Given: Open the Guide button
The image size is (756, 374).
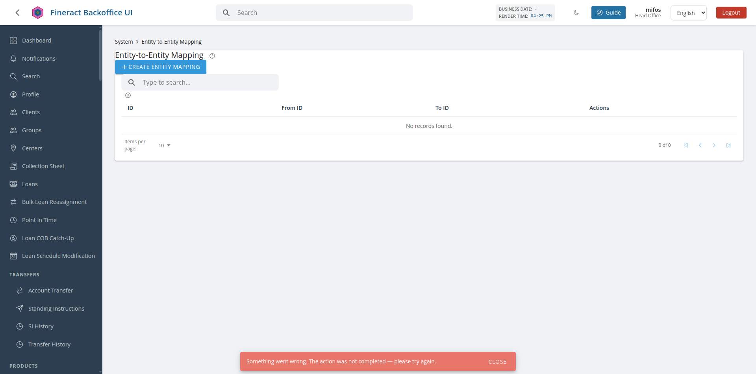Looking at the screenshot, I should [x=608, y=13].
